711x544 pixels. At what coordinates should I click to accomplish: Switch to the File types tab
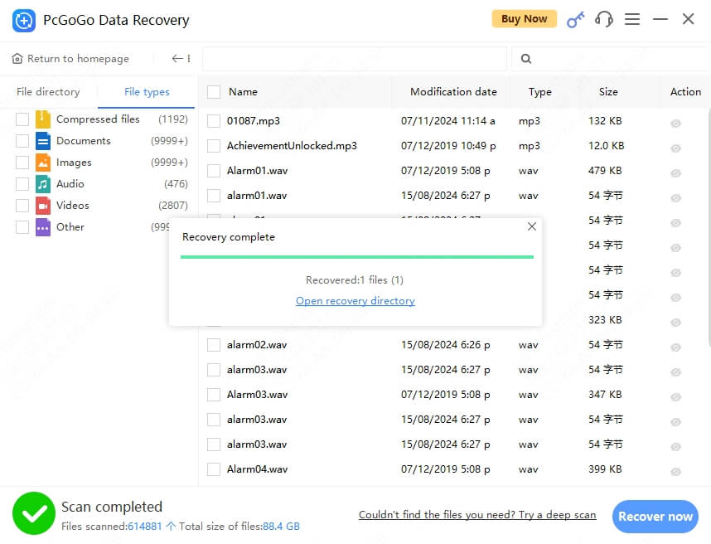pyautogui.click(x=147, y=92)
